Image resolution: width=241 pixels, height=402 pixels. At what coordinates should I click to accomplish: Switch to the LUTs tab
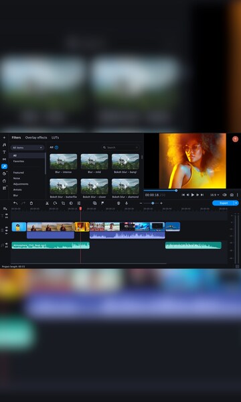(x=55, y=137)
